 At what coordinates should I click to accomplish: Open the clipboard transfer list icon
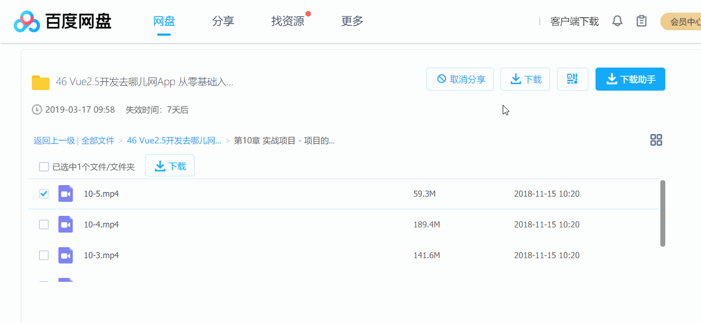(641, 21)
